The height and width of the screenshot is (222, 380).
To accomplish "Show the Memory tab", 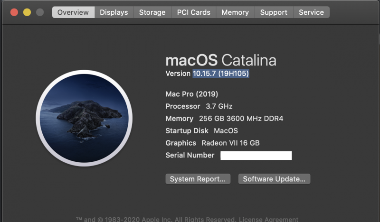I will coord(235,12).
